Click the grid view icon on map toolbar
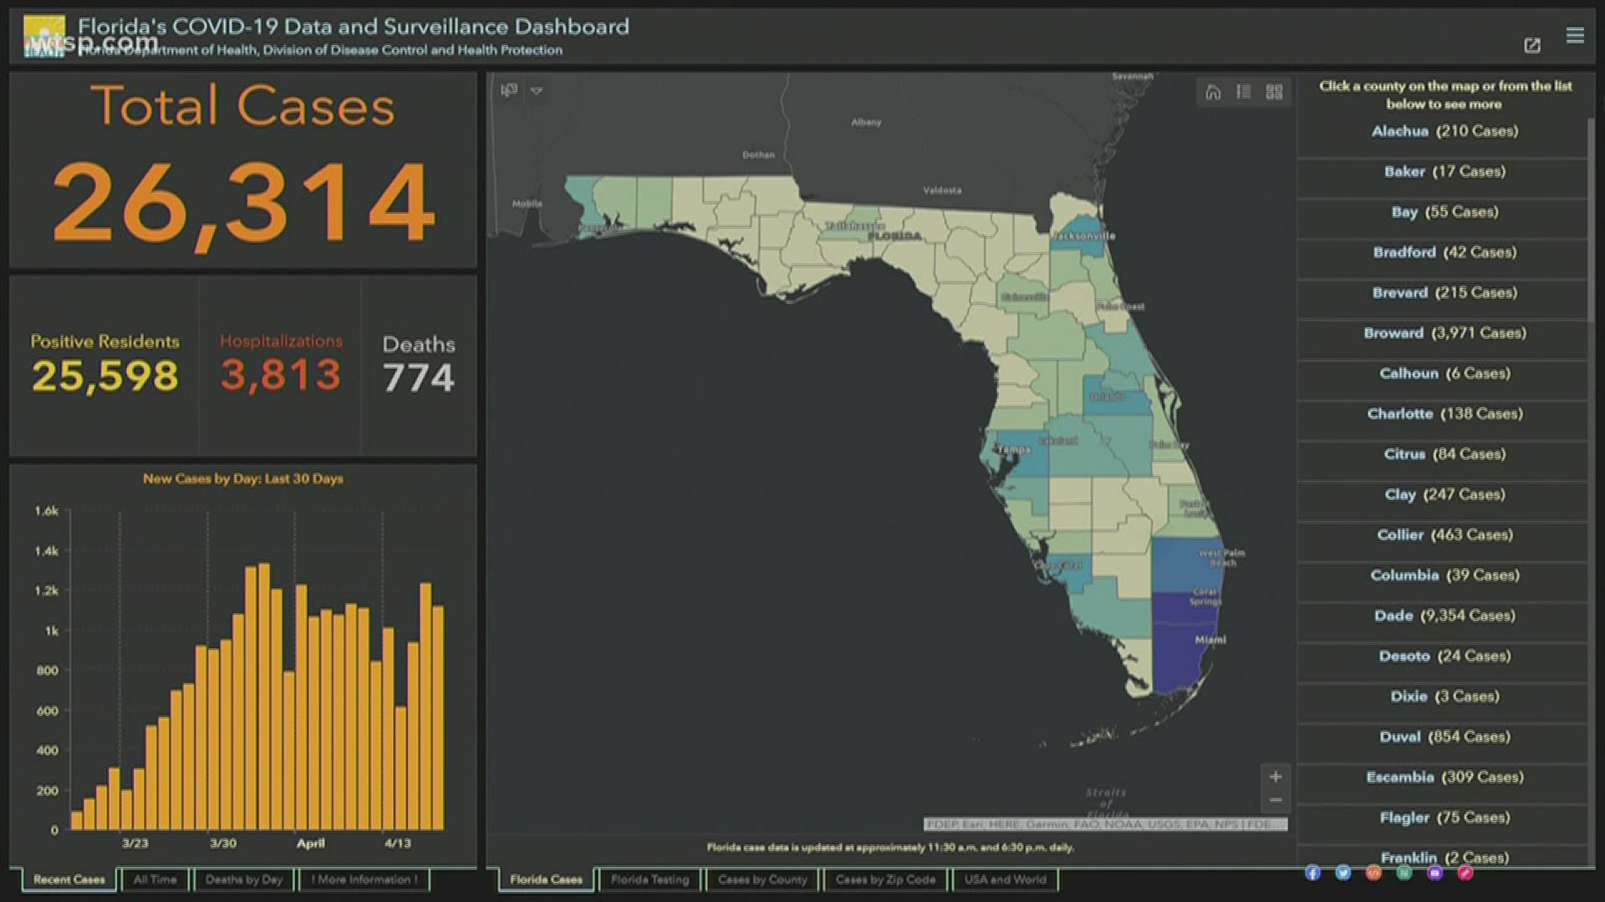Screen dimensions: 1605x902 point(1273,88)
